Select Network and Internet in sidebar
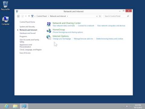Viewport: 145px width, 109px height. (x=28, y=30)
